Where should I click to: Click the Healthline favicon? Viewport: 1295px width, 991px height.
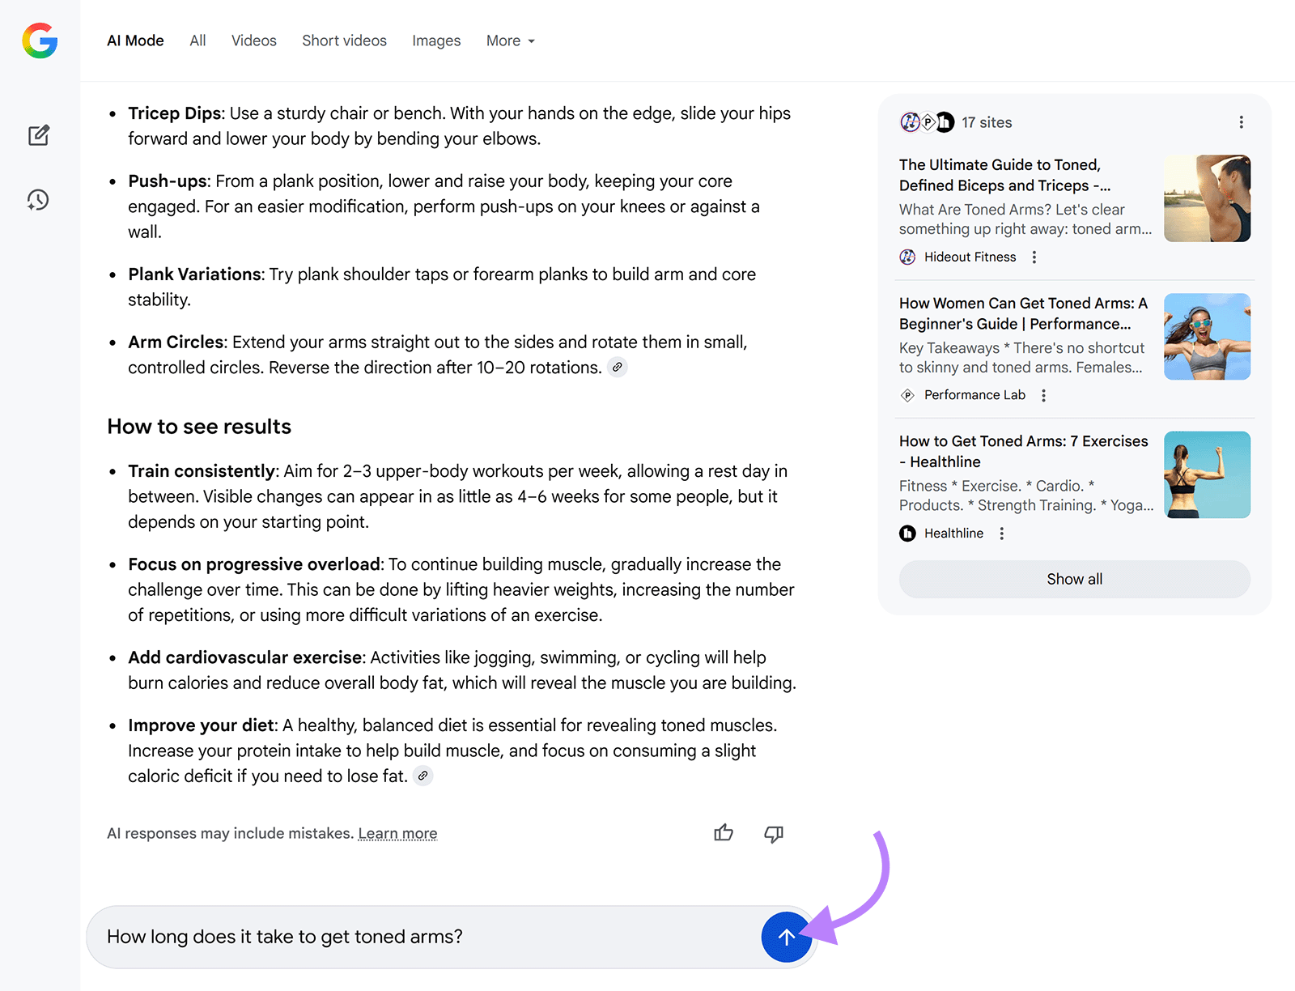tap(907, 533)
